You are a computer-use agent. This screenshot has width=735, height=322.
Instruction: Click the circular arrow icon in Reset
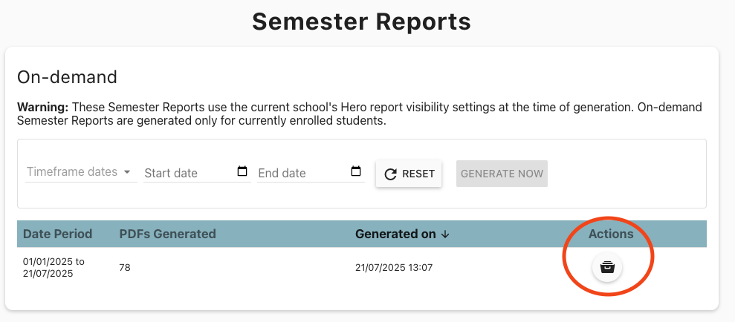(390, 174)
